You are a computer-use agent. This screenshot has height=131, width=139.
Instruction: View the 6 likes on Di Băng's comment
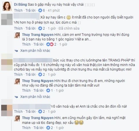click(41, 10)
